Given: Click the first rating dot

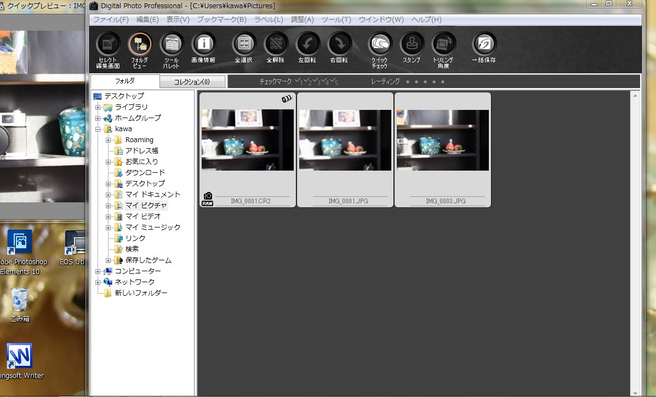Looking at the screenshot, I should [x=408, y=82].
